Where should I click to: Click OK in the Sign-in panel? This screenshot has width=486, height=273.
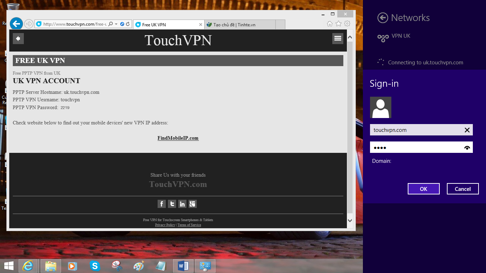click(423, 189)
